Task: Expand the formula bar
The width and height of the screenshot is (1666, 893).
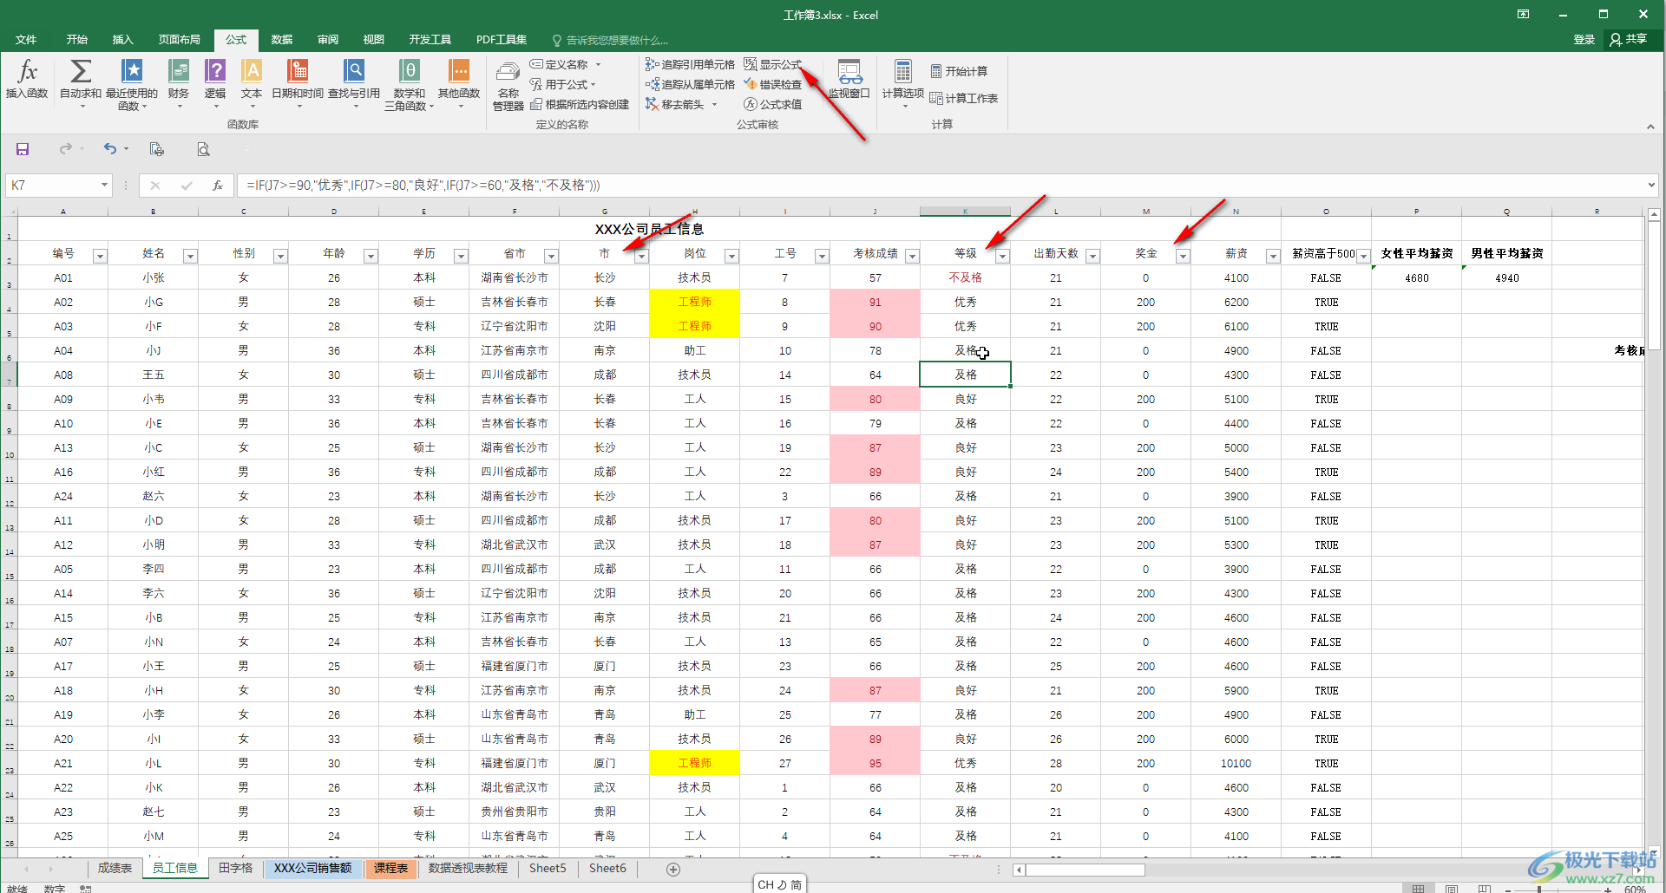Action: (x=1650, y=185)
